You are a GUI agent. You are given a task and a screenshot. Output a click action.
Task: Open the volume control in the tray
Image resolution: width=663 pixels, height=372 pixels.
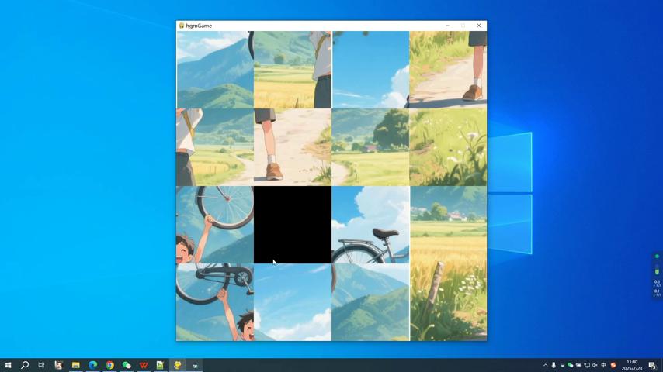pos(595,365)
